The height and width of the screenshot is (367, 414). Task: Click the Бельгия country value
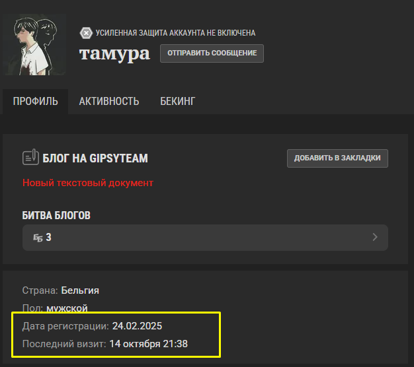80,290
